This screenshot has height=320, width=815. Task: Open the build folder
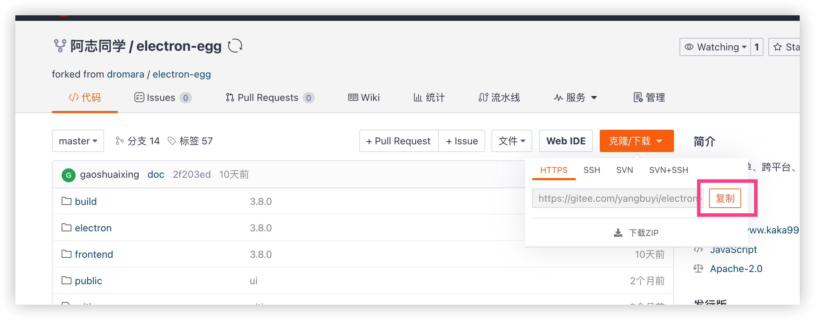pos(86,201)
